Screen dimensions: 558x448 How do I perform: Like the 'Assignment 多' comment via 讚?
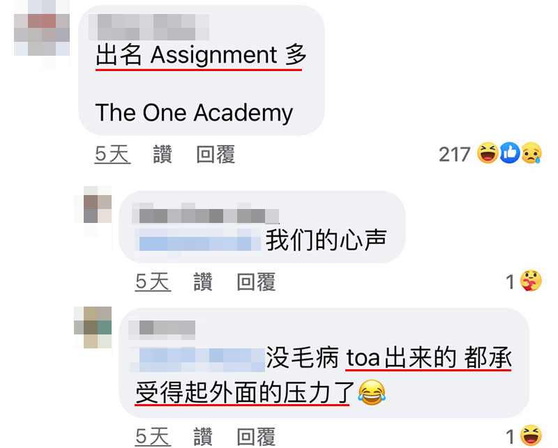coord(163,154)
